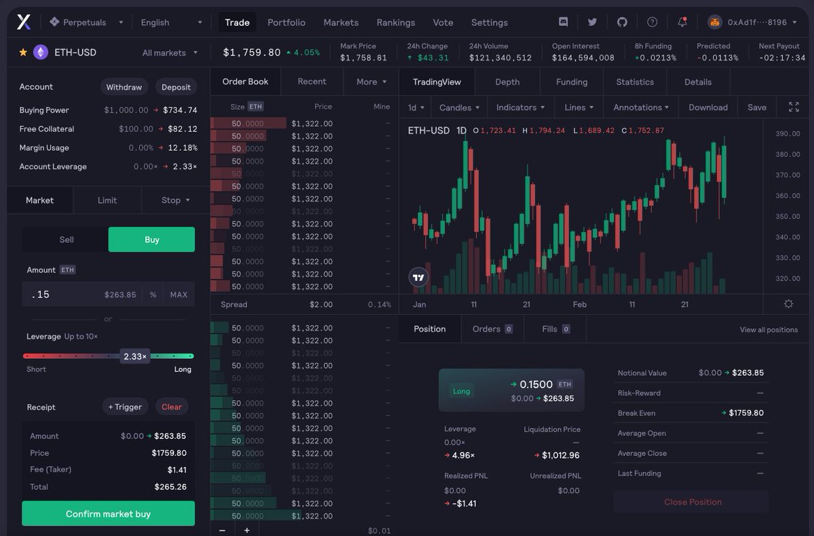This screenshot has width=814, height=536.
Task: Open Perpetuals product dropdown
Action: click(x=86, y=22)
